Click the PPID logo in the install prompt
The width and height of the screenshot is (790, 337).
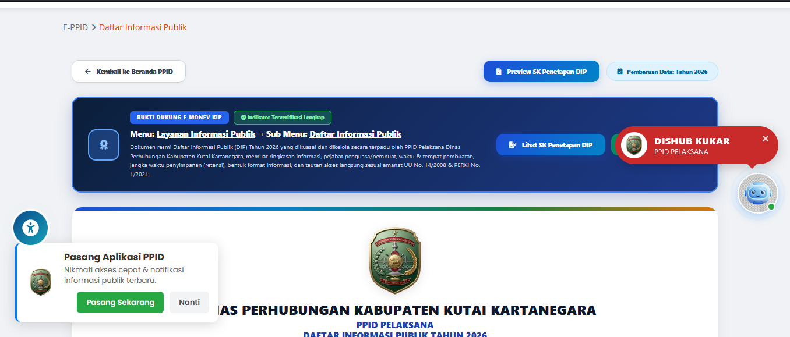[x=41, y=282]
